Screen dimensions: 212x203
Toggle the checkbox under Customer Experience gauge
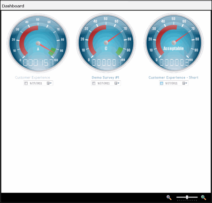[x=26, y=83]
